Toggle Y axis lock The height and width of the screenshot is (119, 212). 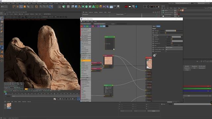(x=44, y=7)
